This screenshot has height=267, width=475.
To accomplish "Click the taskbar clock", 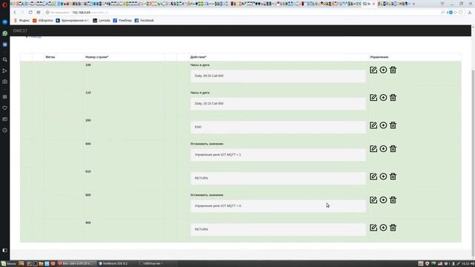I will pos(466,264).
